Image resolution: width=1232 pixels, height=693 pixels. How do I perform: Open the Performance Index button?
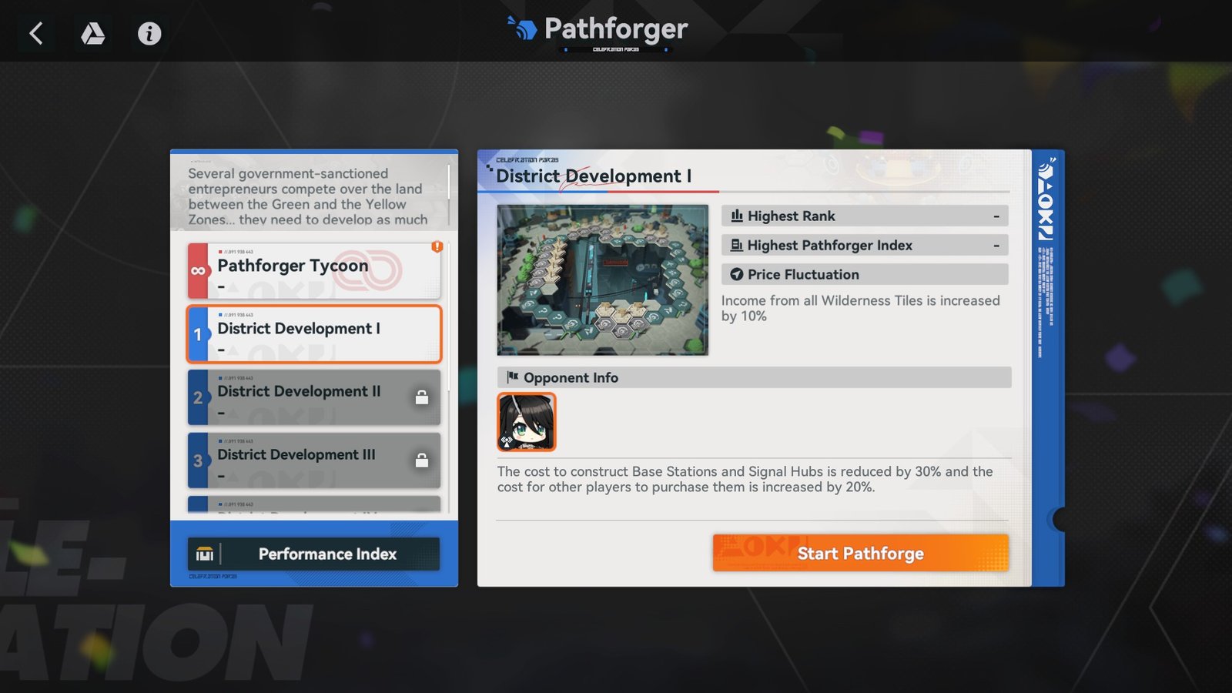coord(327,554)
